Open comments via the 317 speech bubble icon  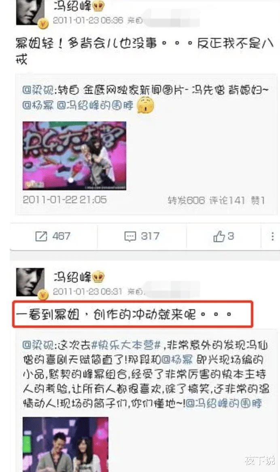tap(130, 236)
